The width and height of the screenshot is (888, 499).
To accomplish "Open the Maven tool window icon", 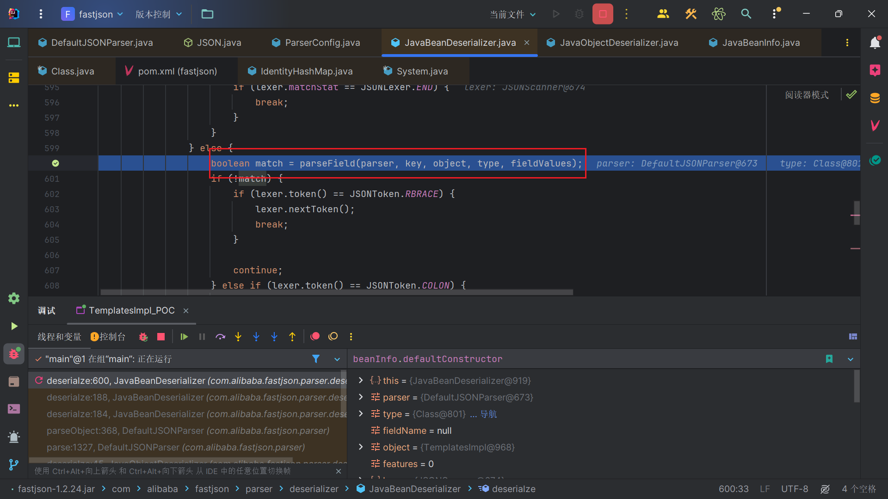I will [875, 125].
